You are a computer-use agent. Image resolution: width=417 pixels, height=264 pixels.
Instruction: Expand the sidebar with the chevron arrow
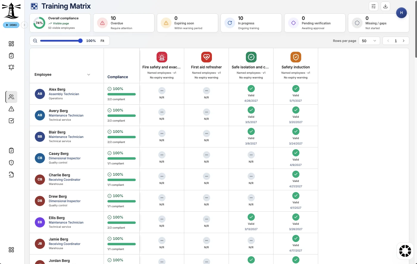[x=24, y=25]
